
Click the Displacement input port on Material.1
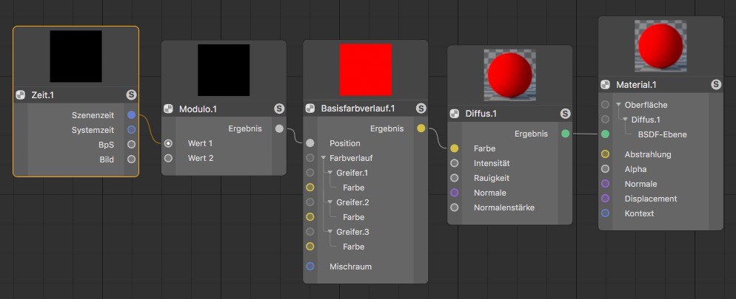[605, 199]
